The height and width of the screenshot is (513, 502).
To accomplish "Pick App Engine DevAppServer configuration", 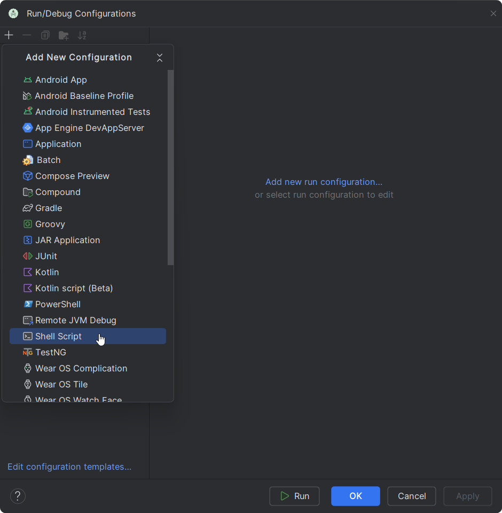I will click(x=88, y=128).
